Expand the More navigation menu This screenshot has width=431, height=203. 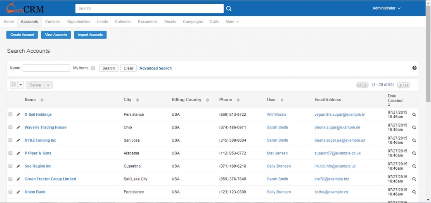click(232, 22)
